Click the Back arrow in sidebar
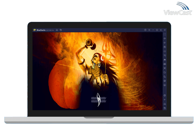196x135 pixels. (165, 100)
